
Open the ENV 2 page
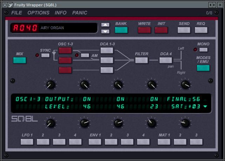(111, 142)
